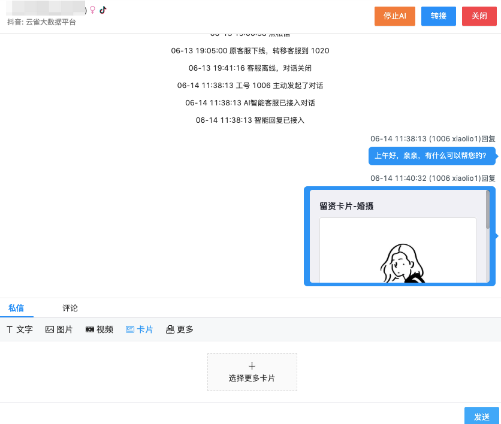Click the 发送 send button
The width and height of the screenshot is (501, 424).
pyautogui.click(x=482, y=416)
